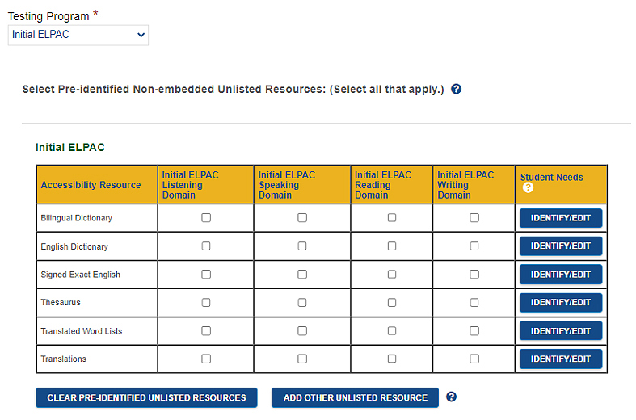Click Identify/Edit for Signed Exact English
The width and height of the screenshot is (636, 420).
pos(561,275)
